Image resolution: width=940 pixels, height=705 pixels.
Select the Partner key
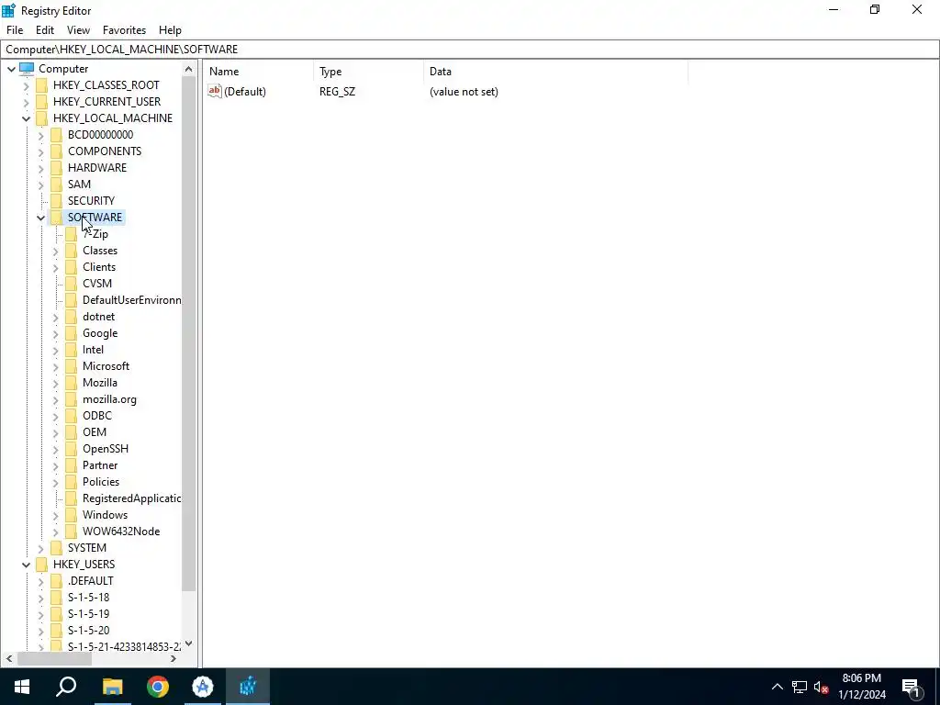pyautogui.click(x=100, y=465)
